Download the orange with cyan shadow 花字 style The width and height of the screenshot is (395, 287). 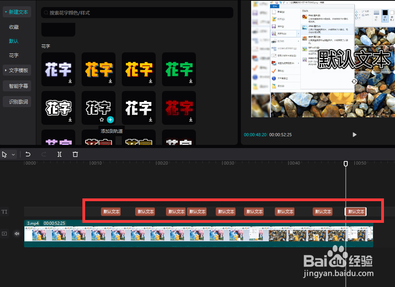point(110,81)
